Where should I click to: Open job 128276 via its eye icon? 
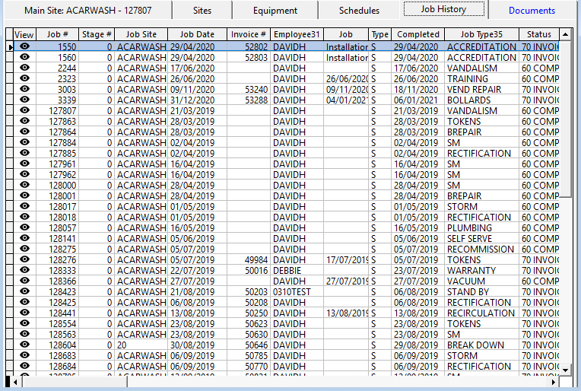point(24,259)
